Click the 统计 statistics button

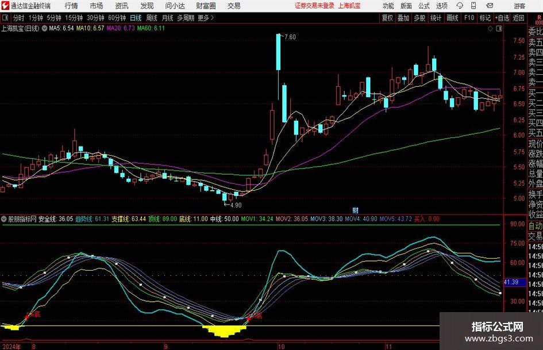(x=436, y=18)
